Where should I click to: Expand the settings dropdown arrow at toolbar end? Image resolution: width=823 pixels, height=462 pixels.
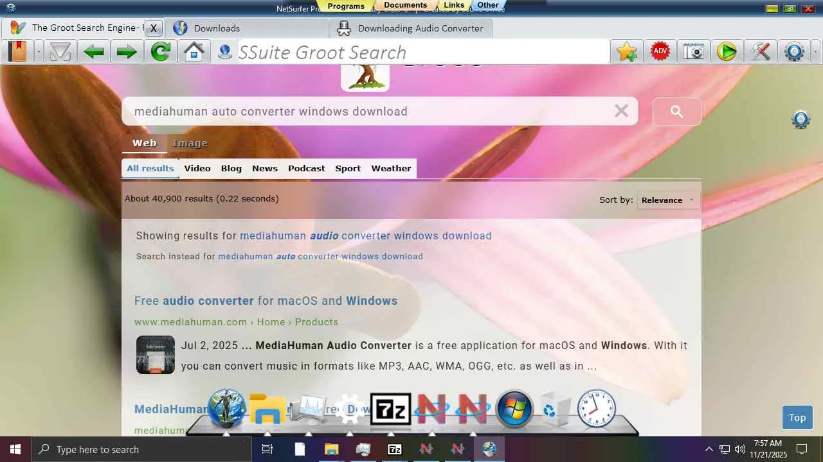point(817,52)
